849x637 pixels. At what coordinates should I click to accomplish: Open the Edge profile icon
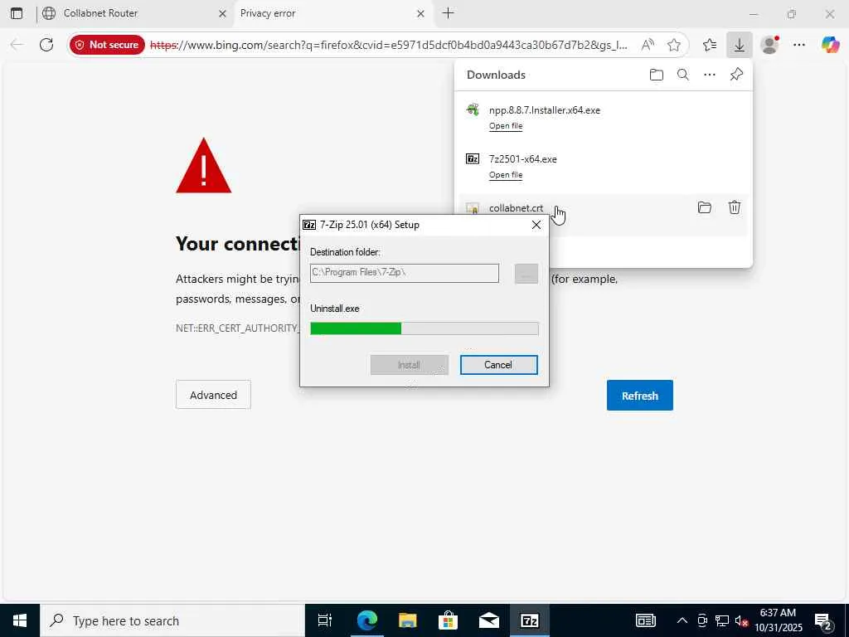point(769,45)
